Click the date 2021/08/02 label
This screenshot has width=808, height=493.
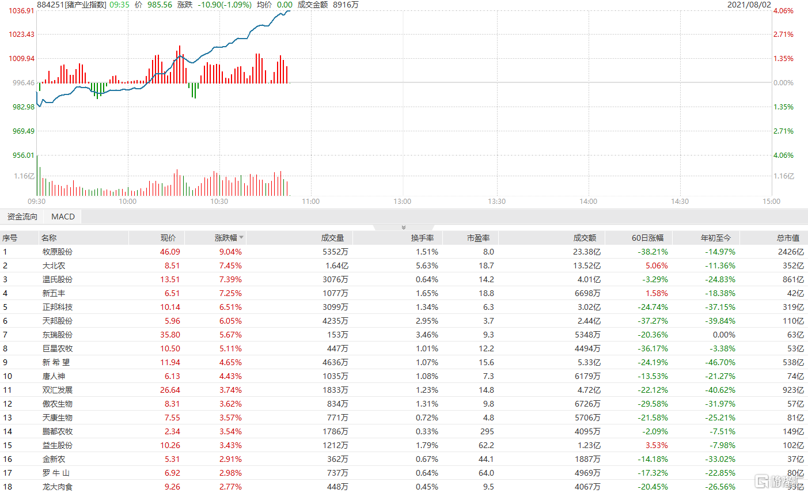(749, 5)
